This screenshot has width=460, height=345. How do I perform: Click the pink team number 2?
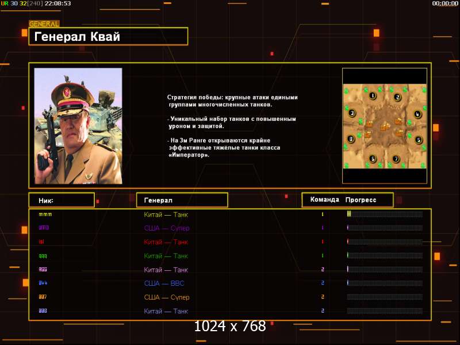[323, 269]
